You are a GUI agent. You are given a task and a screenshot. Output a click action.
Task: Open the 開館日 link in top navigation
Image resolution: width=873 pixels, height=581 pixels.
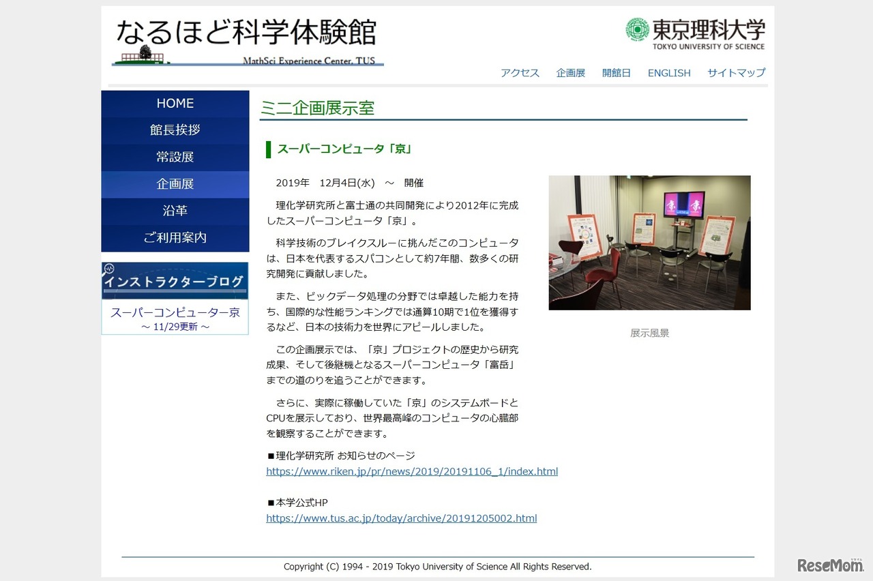[x=617, y=73]
